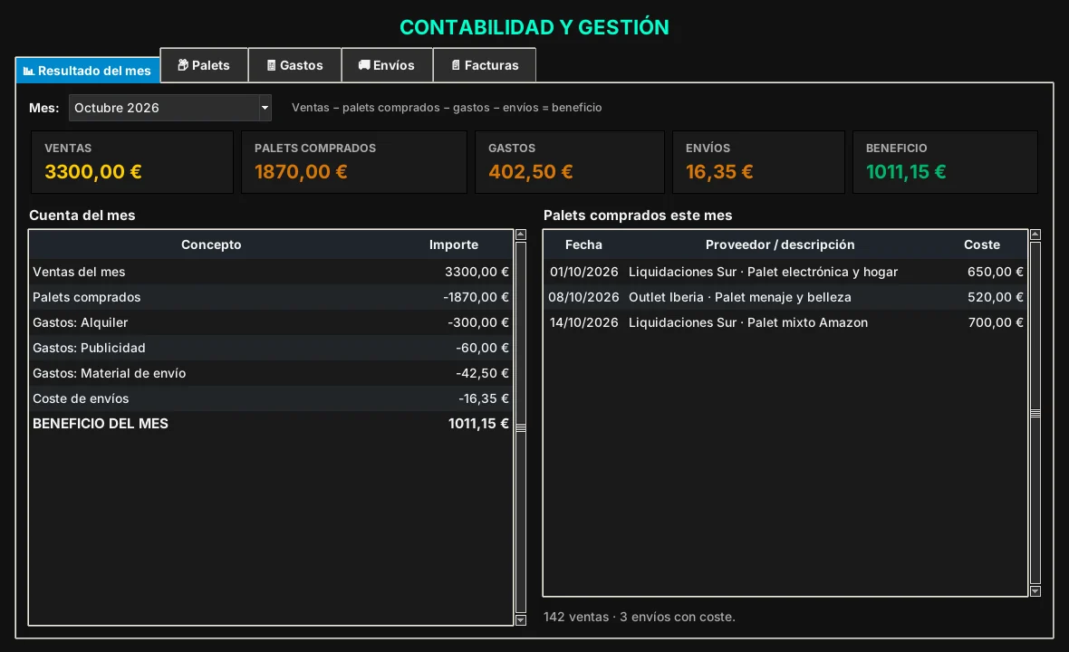
Task: Click the receipt icon on Gastos tab
Action: (272, 65)
